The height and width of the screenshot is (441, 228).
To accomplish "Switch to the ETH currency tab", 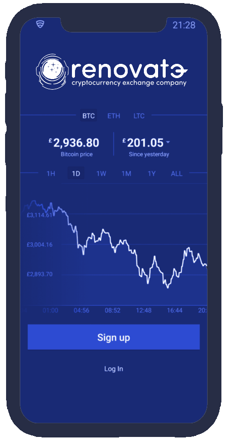I will (x=113, y=116).
